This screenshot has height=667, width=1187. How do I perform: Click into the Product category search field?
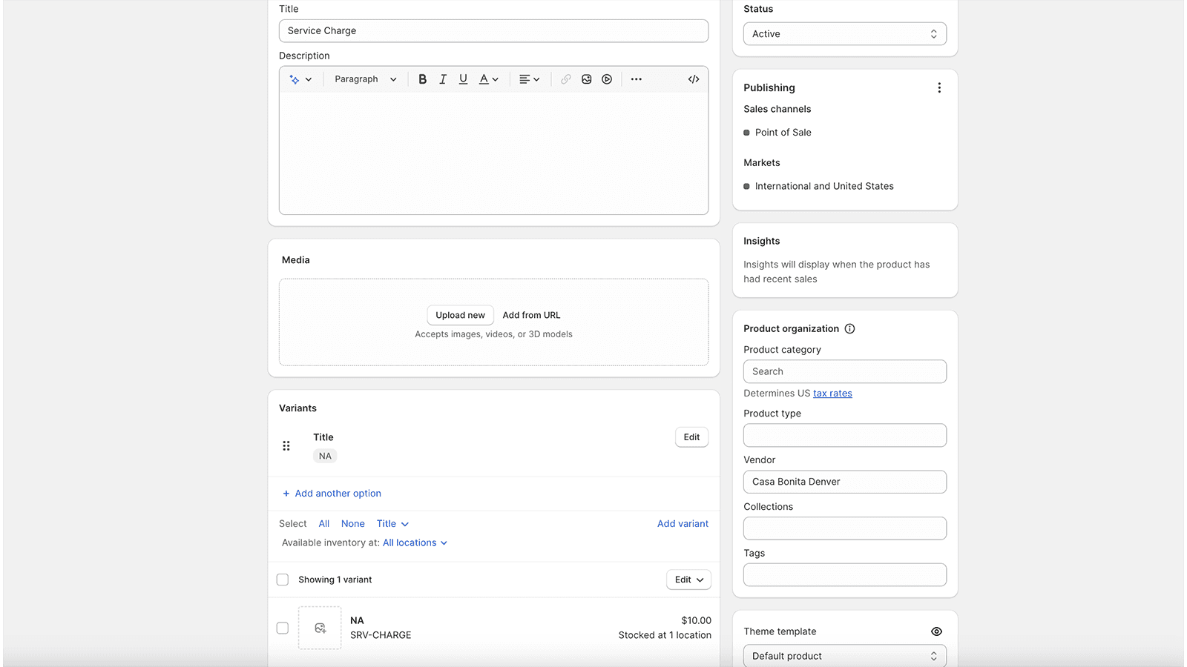(x=844, y=371)
